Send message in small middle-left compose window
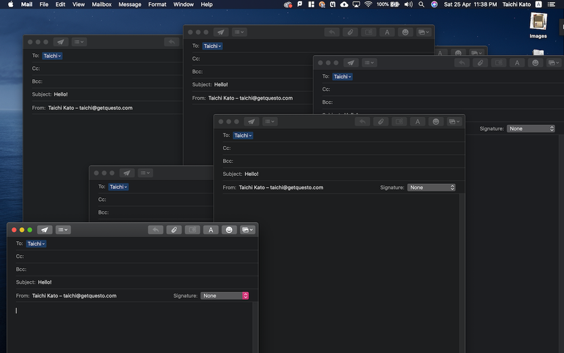This screenshot has width=564, height=353. pos(127,173)
